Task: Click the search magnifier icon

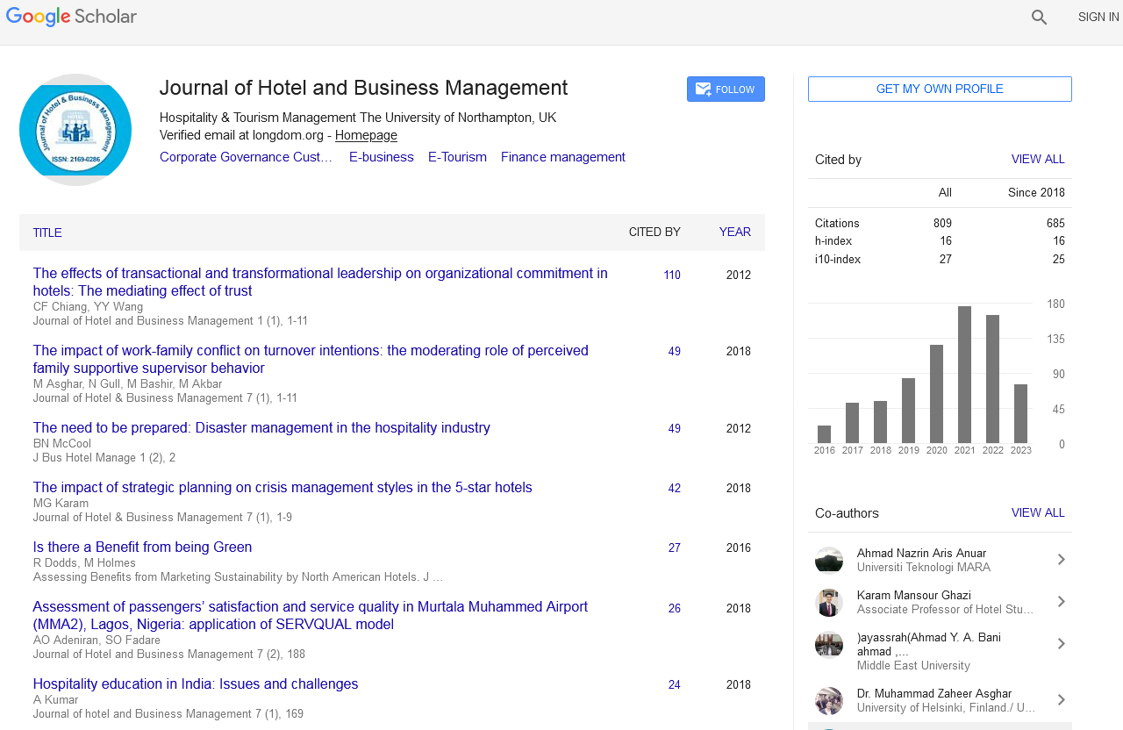Action: 1039,18
